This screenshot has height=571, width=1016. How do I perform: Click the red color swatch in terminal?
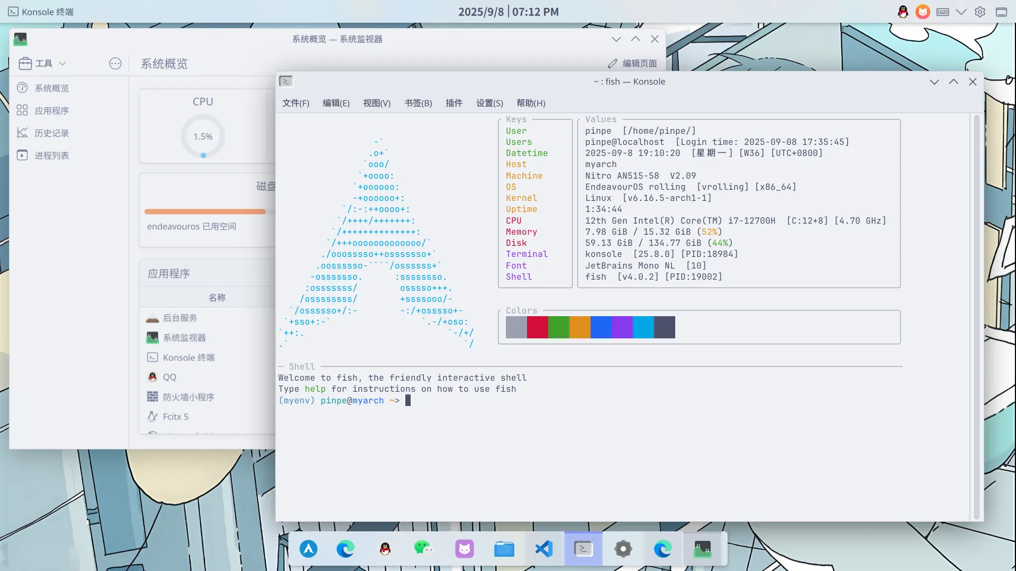point(537,327)
